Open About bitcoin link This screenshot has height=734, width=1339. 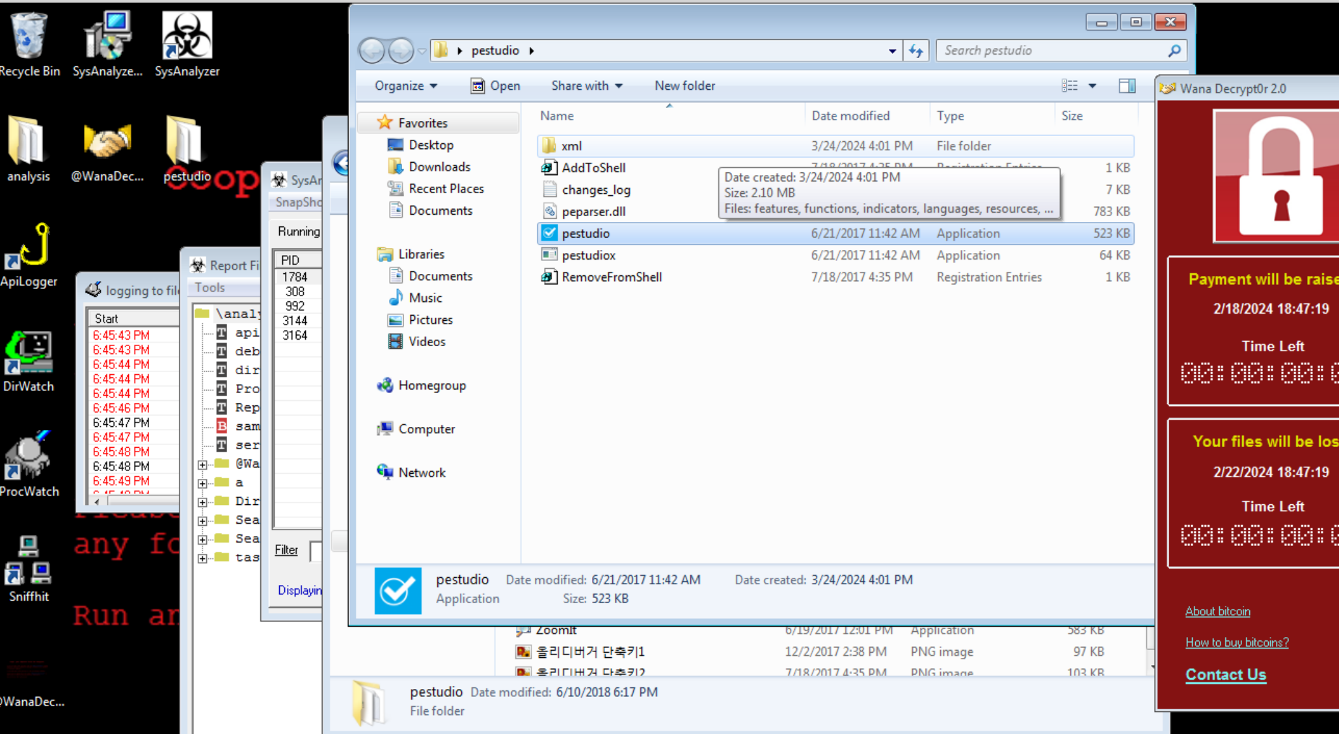pos(1217,611)
